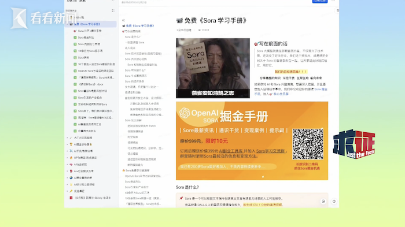
Task: Click the help question-mark icon at bottom right
Action: [334, 201]
